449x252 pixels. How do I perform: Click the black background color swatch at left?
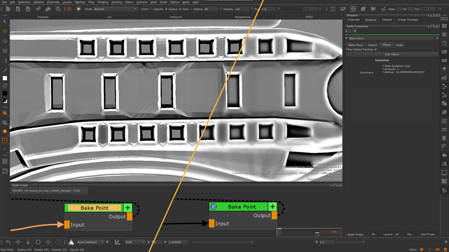tap(5, 93)
